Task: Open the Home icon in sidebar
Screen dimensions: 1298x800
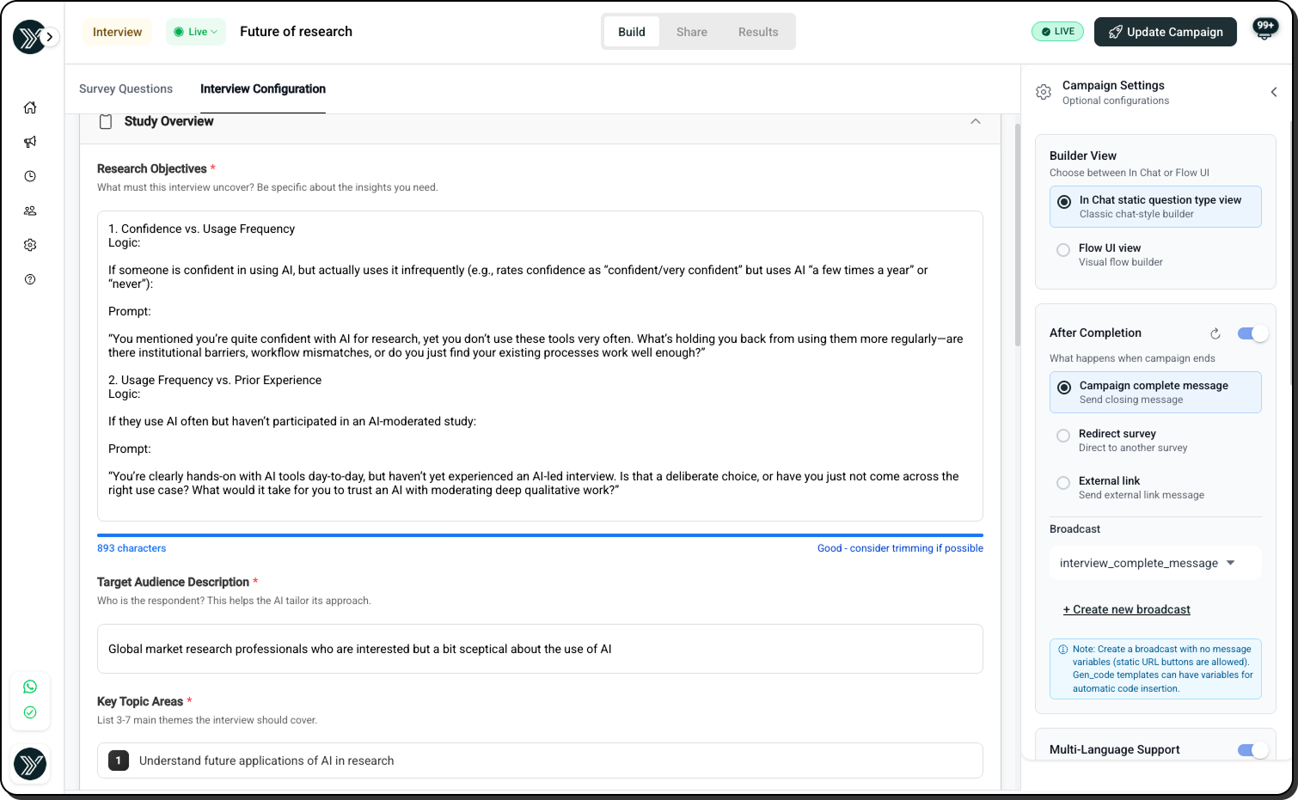Action: click(30, 107)
